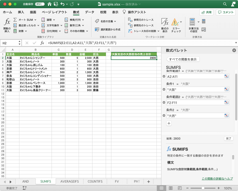The width and height of the screenshot is (238, 191).
Task: Remove the A2:A11 criteria range argument
Action: (x=164, y=76)
